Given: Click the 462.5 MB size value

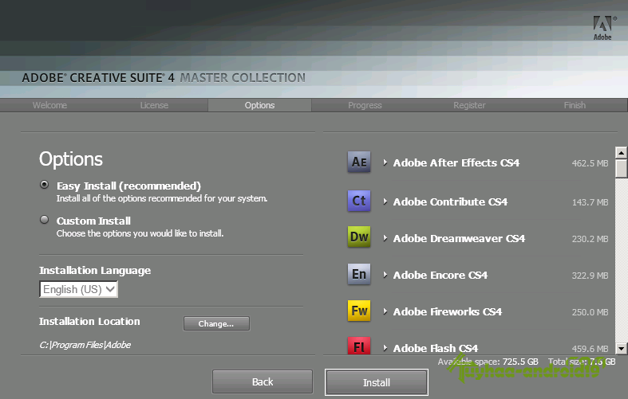Looking at the screenshot, I should 590,163.
